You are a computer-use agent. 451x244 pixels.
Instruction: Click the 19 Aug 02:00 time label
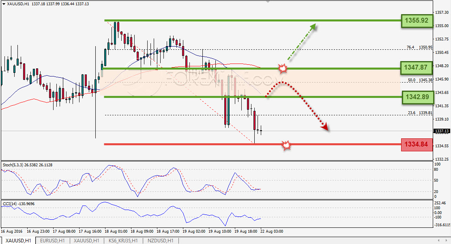point(194,231)
